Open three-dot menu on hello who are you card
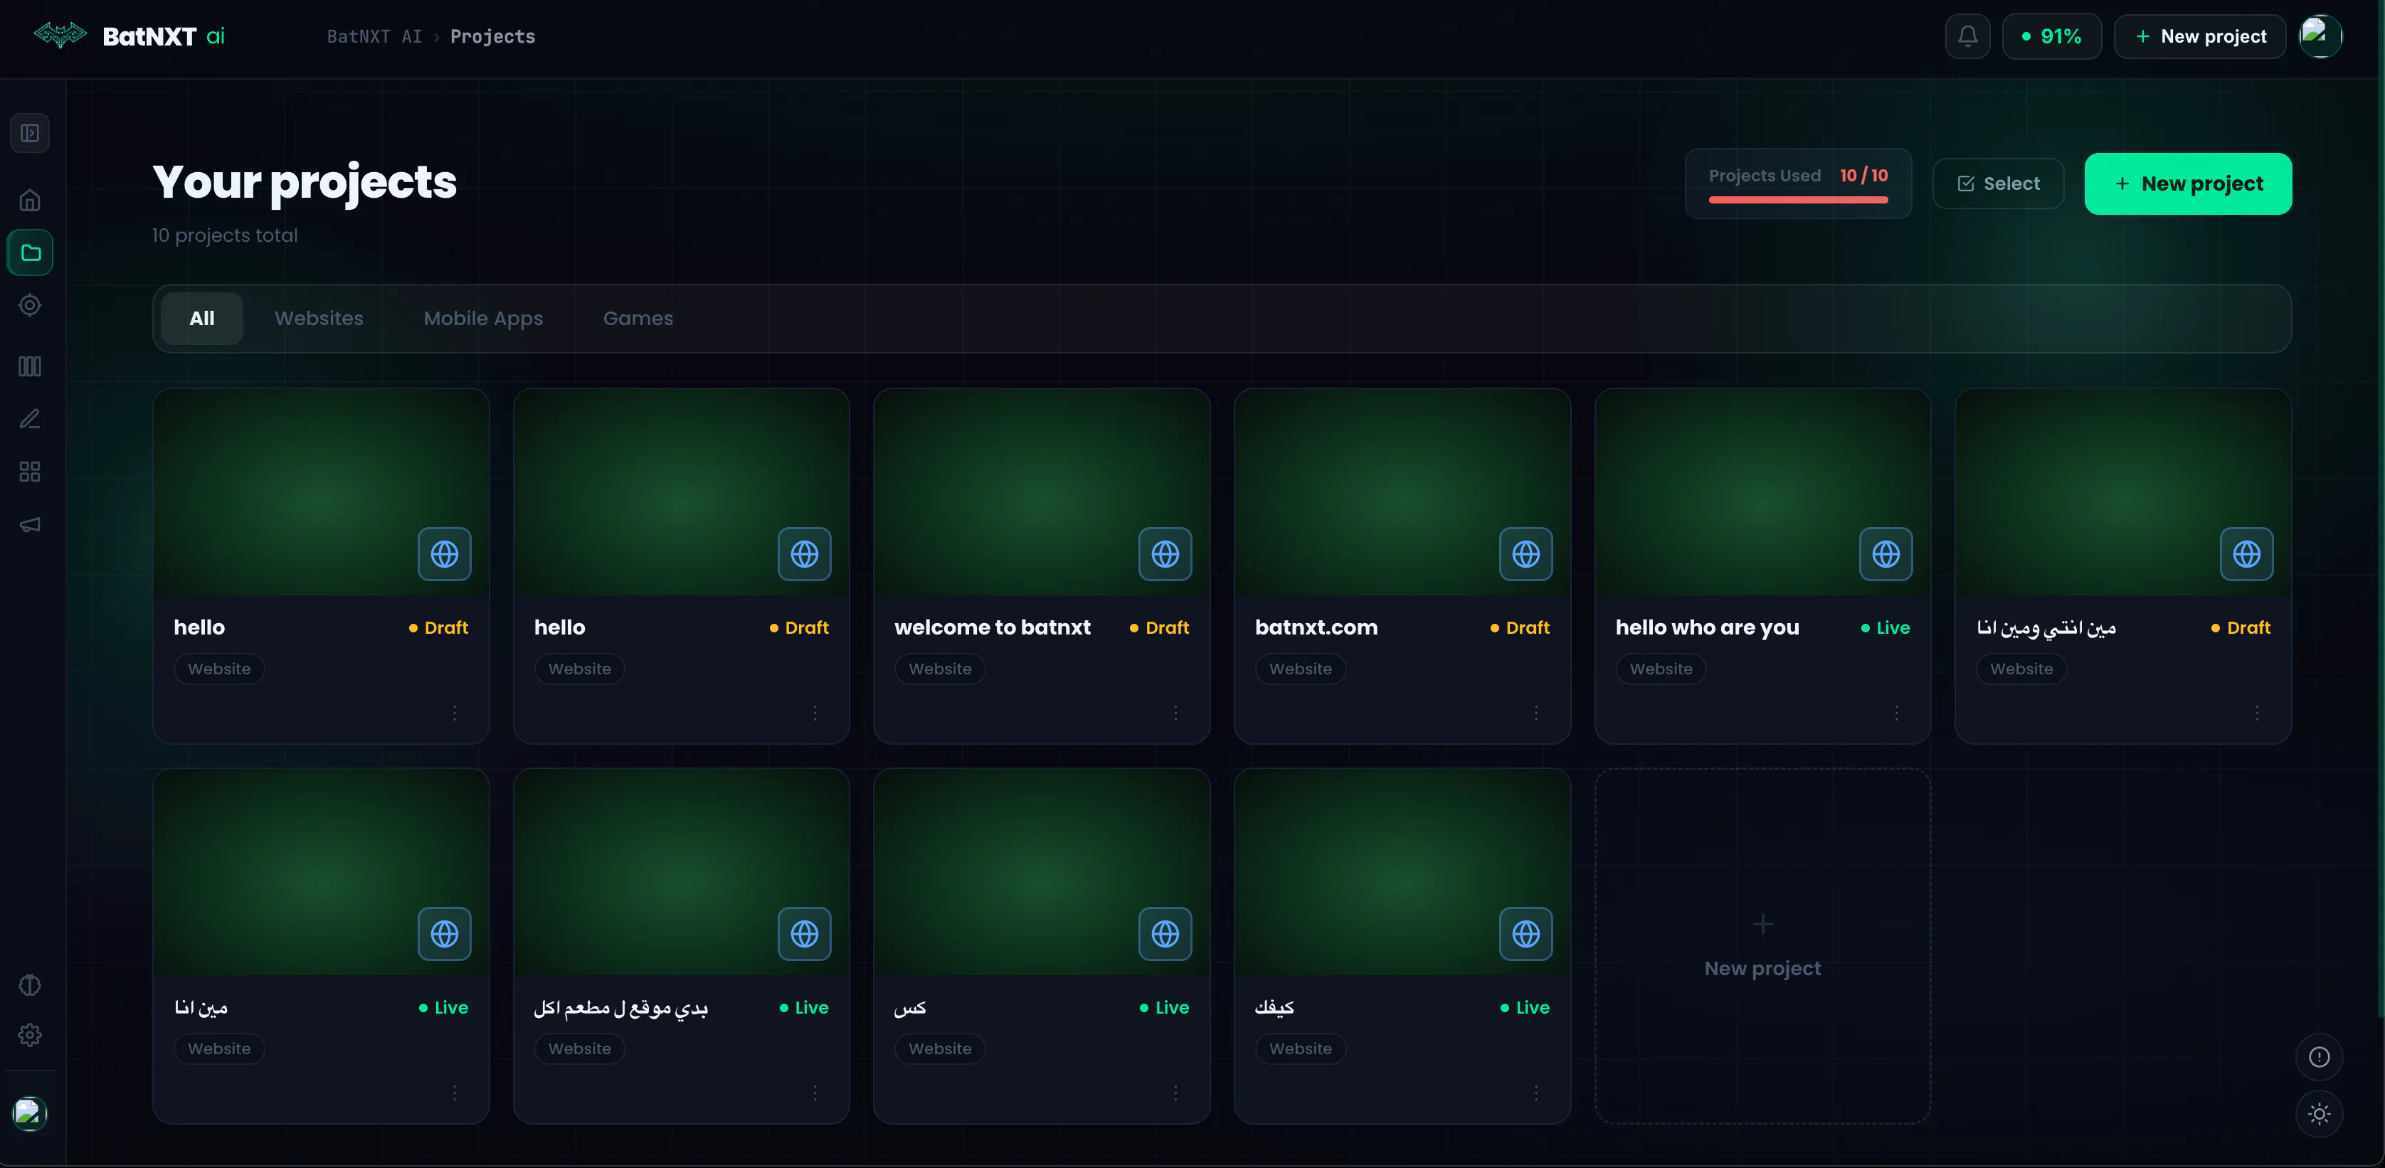This screenshot has width=2385, height=1168. (1896, 713)
